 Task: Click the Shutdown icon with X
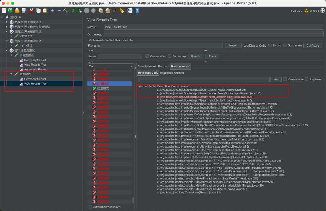click(x=93, y=11)
